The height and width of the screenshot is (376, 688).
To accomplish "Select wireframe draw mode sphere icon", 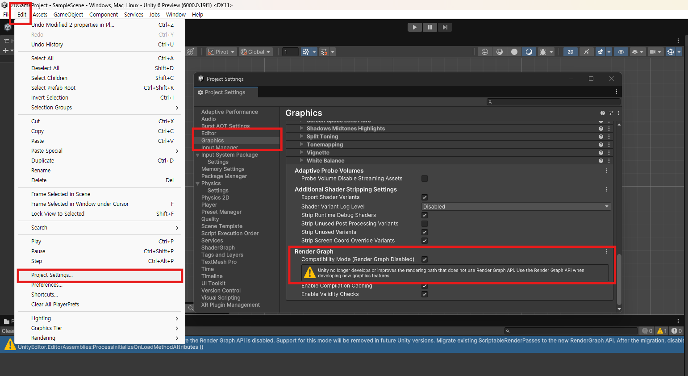I will (485, 52).
